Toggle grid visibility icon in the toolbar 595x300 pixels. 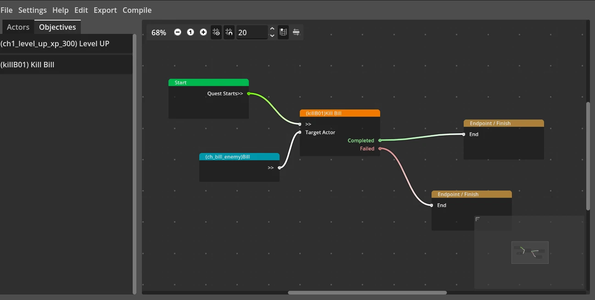pyautogui.click(x=216, y=32)
